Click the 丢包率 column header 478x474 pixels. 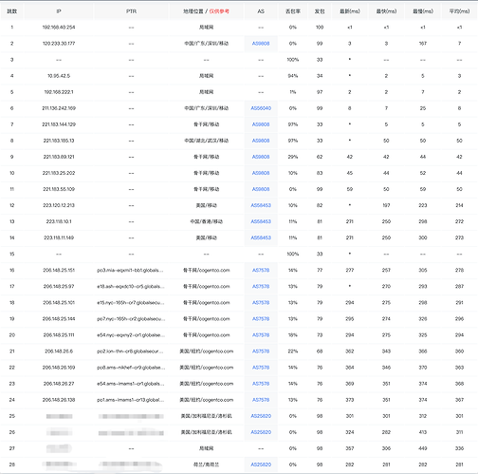click(293, 11)
